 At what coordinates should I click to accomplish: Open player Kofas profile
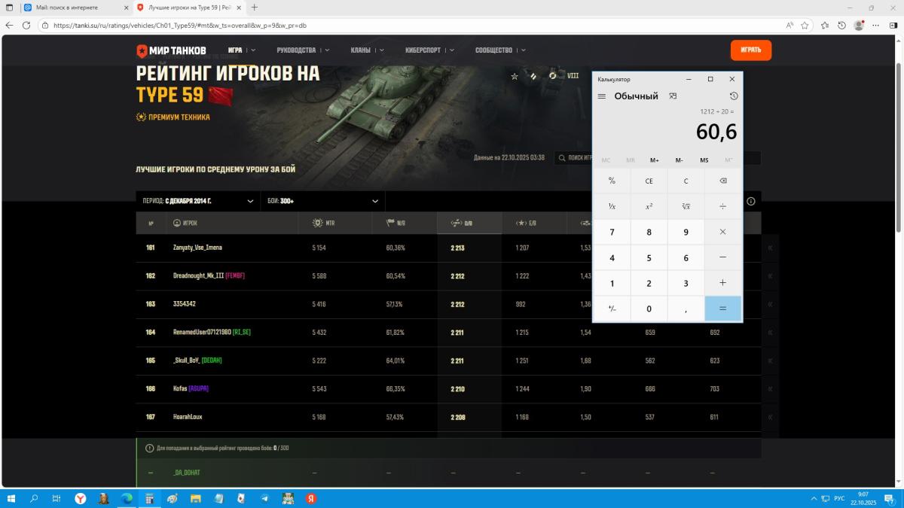pyautogui.click(x=180, y=388)
